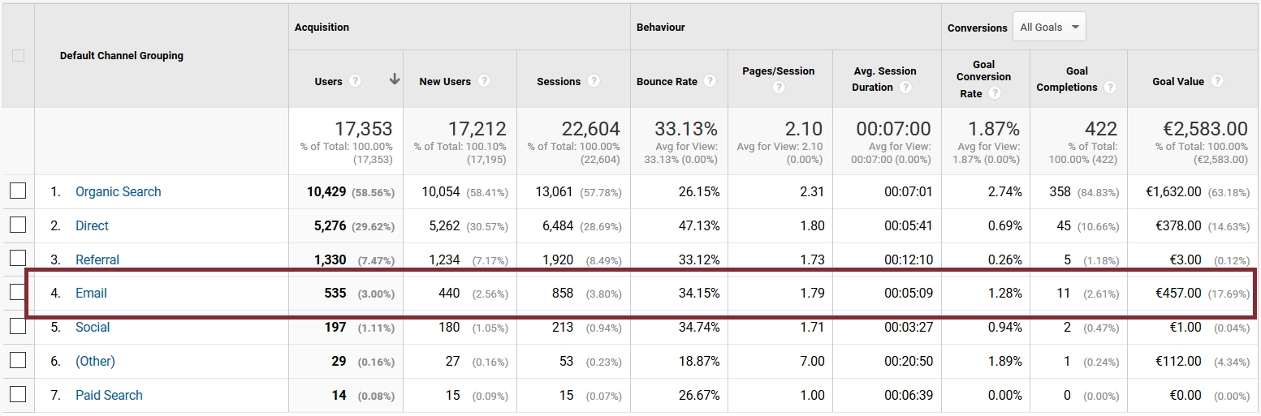This screenshot has width=1261, height=416.
Task: Open the Paid Search channel link
Action: click(x=109, y=396)
